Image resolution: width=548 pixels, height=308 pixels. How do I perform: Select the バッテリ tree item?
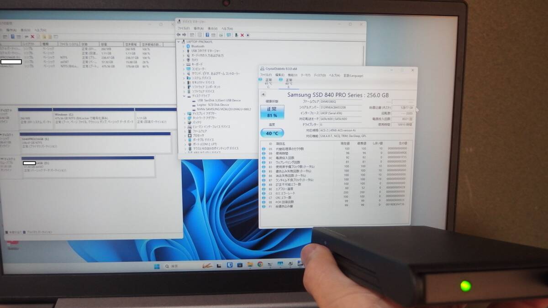196,122
